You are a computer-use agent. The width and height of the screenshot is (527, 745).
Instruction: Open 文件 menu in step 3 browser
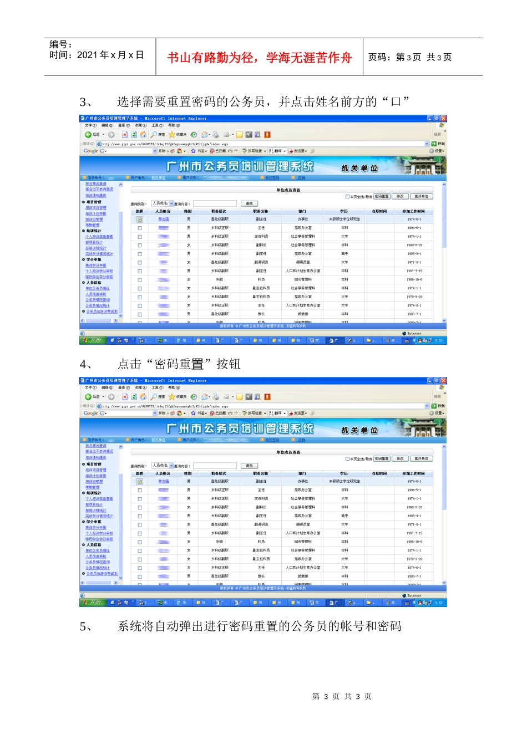(x=90, y=125)
